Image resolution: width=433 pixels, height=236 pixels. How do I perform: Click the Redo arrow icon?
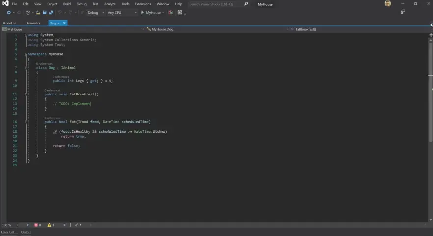(70, 13)
